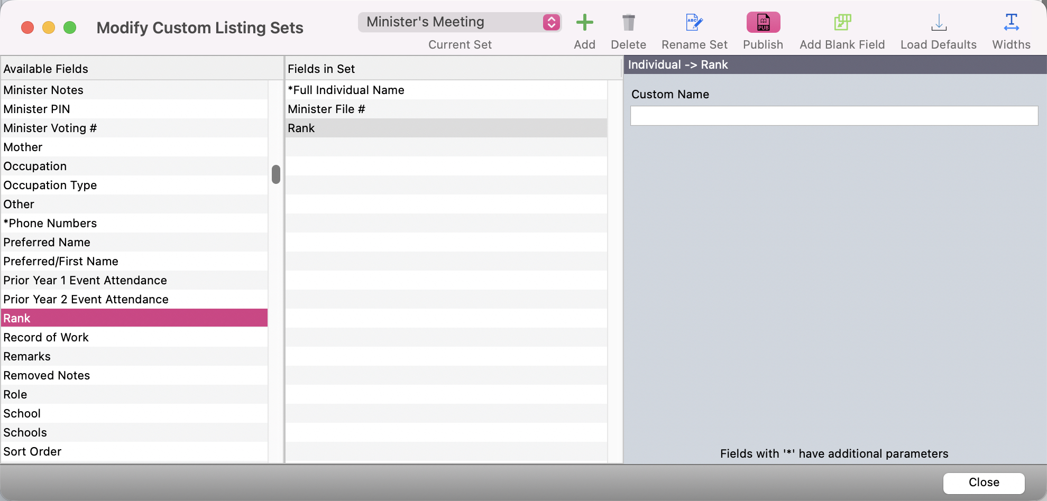
Task: Select Rank in Fields in Set
Action: pyautogui.click(x=446, y=128)
